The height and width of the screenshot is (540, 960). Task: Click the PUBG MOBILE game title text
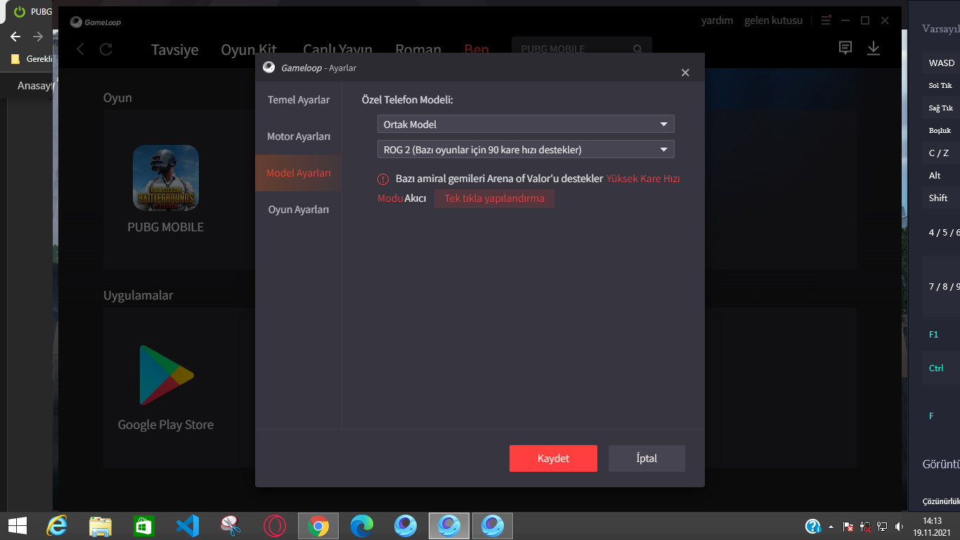(x=166, y=227)
